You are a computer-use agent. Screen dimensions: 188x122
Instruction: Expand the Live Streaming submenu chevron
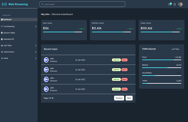36,27
